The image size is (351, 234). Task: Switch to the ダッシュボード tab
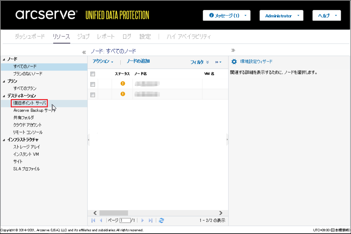click(x=30, y=36)
